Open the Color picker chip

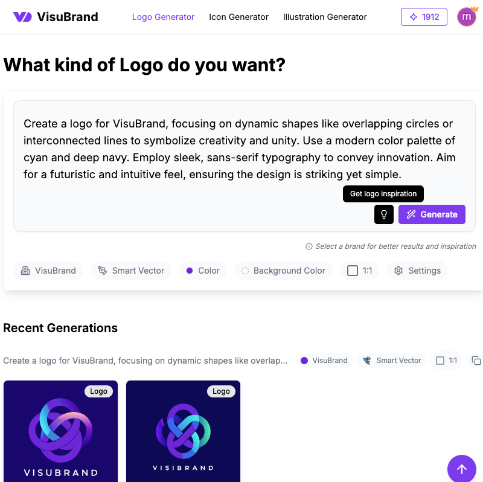point(203,271)
